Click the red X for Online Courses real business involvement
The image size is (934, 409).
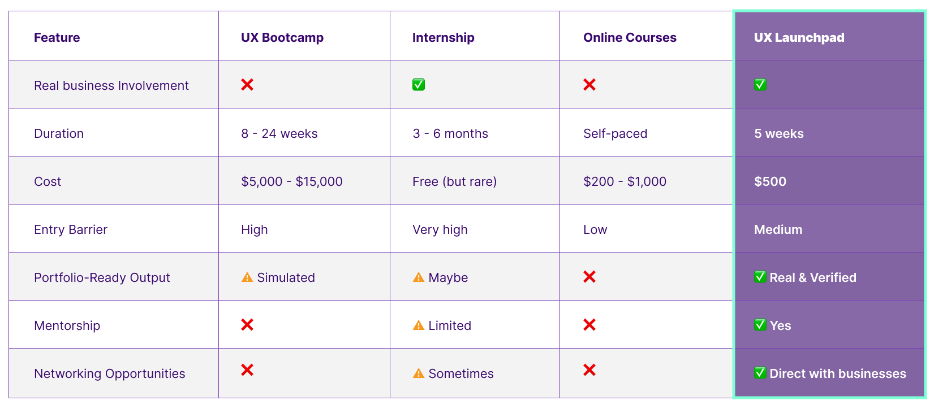(589, 85)
